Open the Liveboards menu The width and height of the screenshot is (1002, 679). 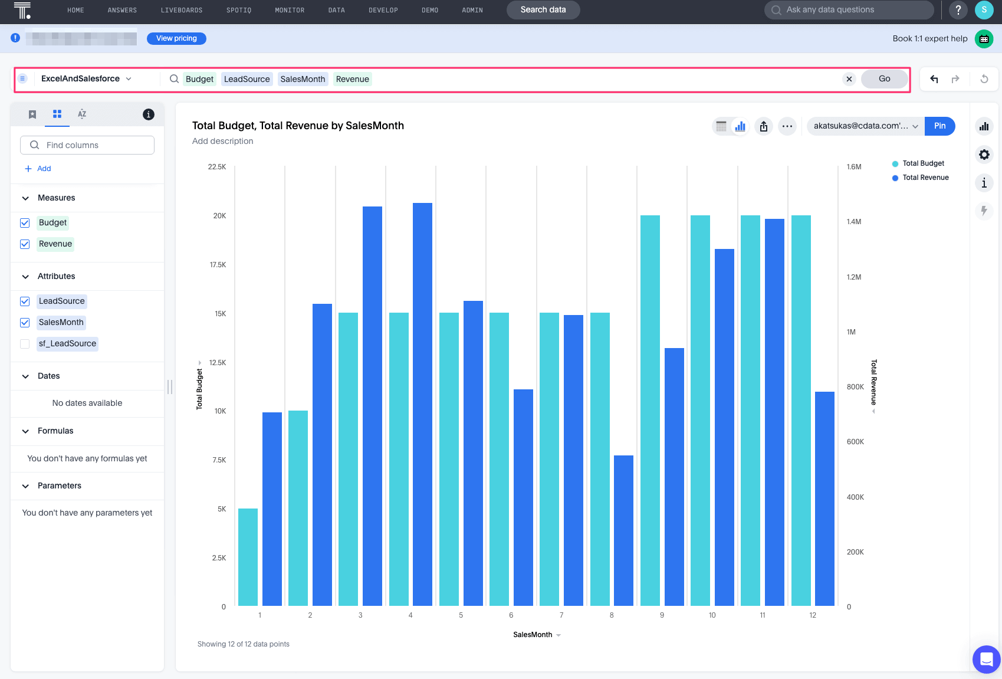click(x=182, y=10)
